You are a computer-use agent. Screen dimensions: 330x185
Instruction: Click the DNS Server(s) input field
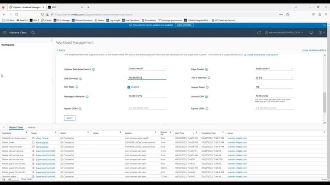point(147,78)
